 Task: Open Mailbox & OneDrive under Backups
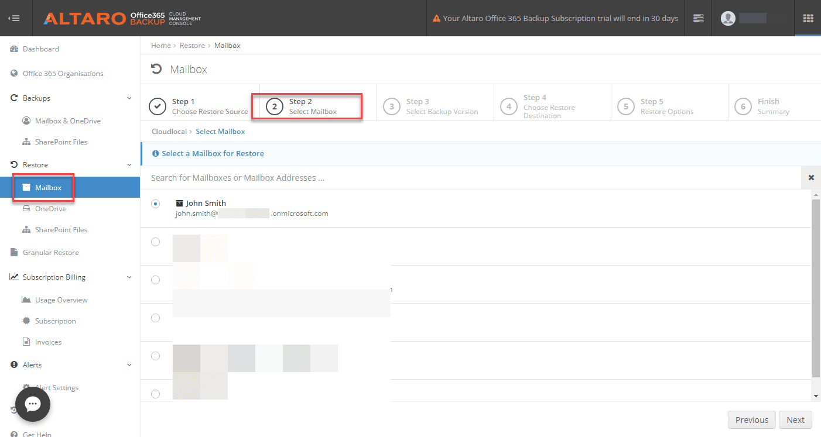click(x=61, y=121)
